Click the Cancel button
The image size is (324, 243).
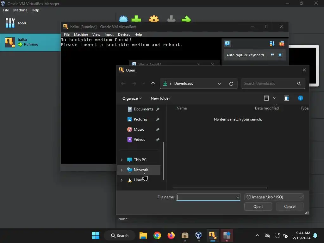(290, 206)
